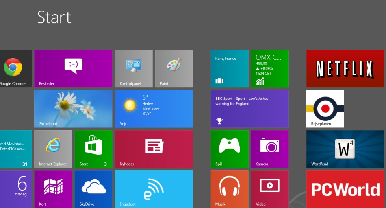This screenshot has height=208, width=386.
Task: Launch the Beskeder messaging tile
Action: pos(73,68)
